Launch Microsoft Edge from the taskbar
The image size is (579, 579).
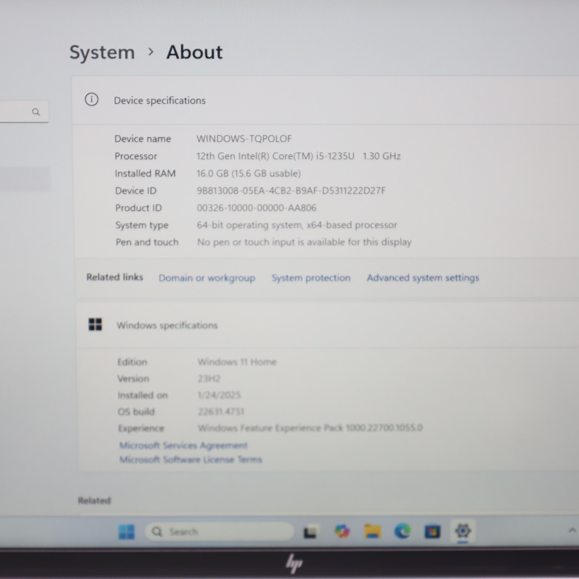coord(402,531)
